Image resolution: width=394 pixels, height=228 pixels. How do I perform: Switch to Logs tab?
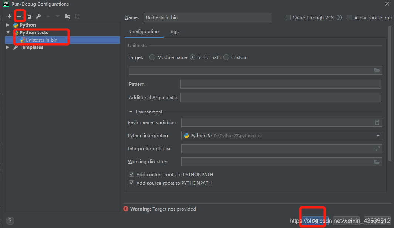click(174, 32)
